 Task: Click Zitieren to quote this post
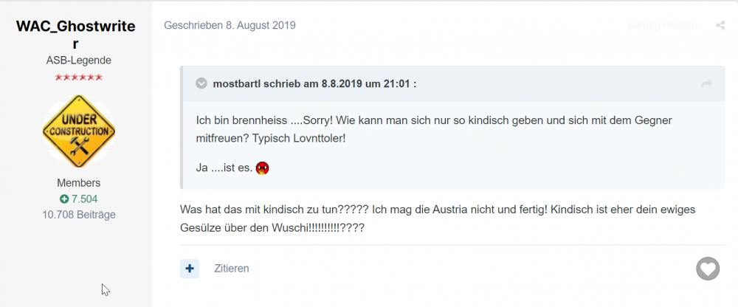click(232, 269)
